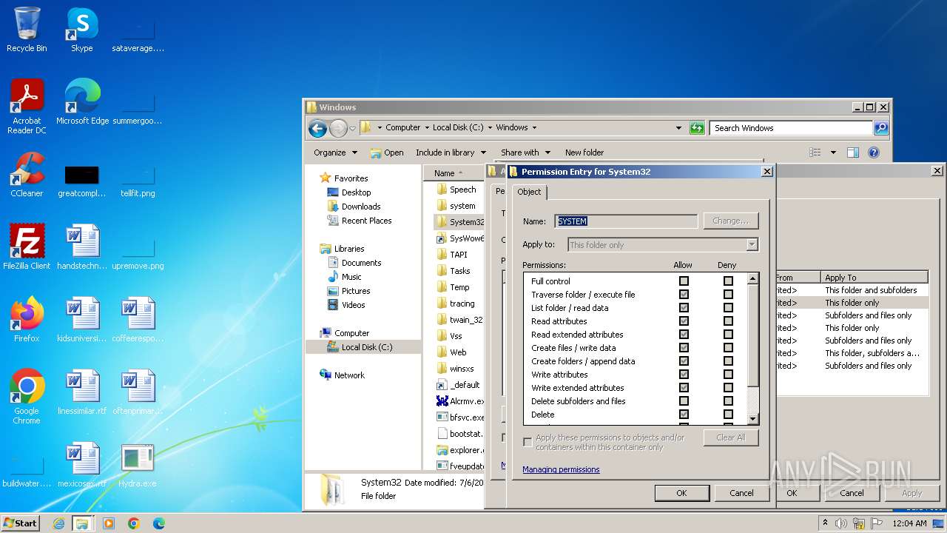947x533 pixels.
Task: Launch Google Chrome desktop shortcut
Action: pos(27,397)
